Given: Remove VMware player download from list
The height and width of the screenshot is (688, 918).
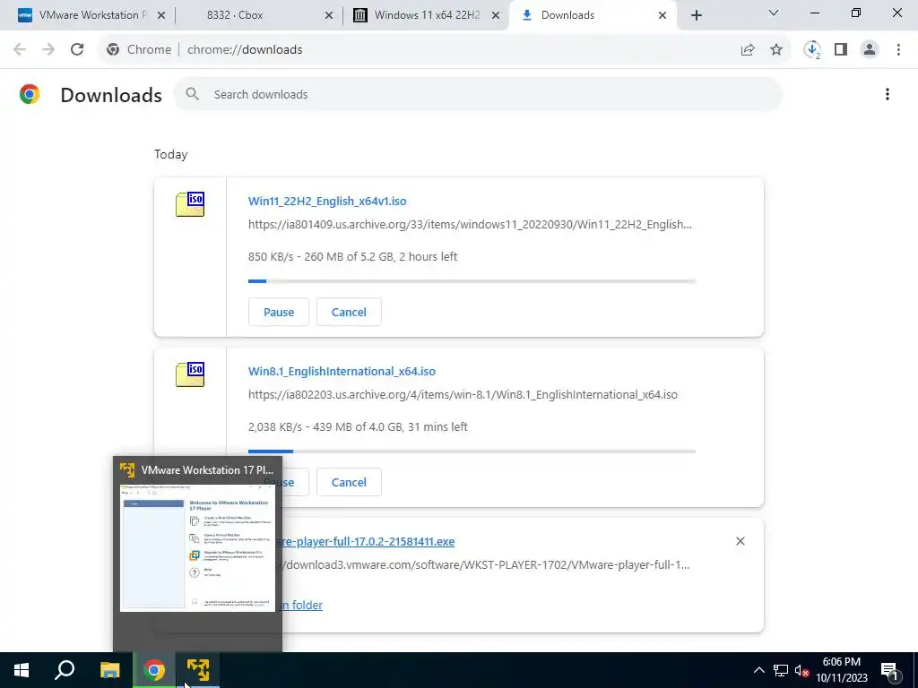Looking at the screenshot, I should [x=740, y=541].
